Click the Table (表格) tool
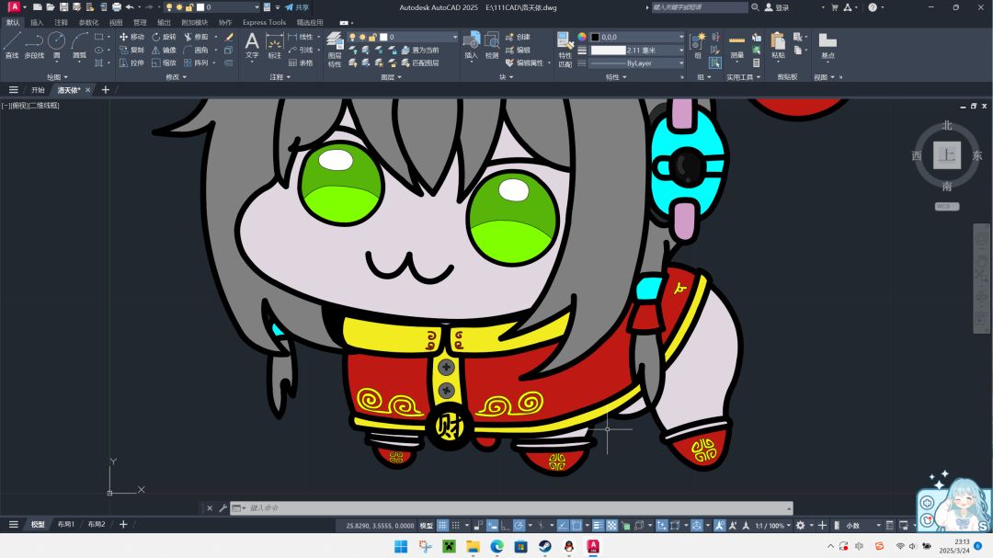 point(301,63)
